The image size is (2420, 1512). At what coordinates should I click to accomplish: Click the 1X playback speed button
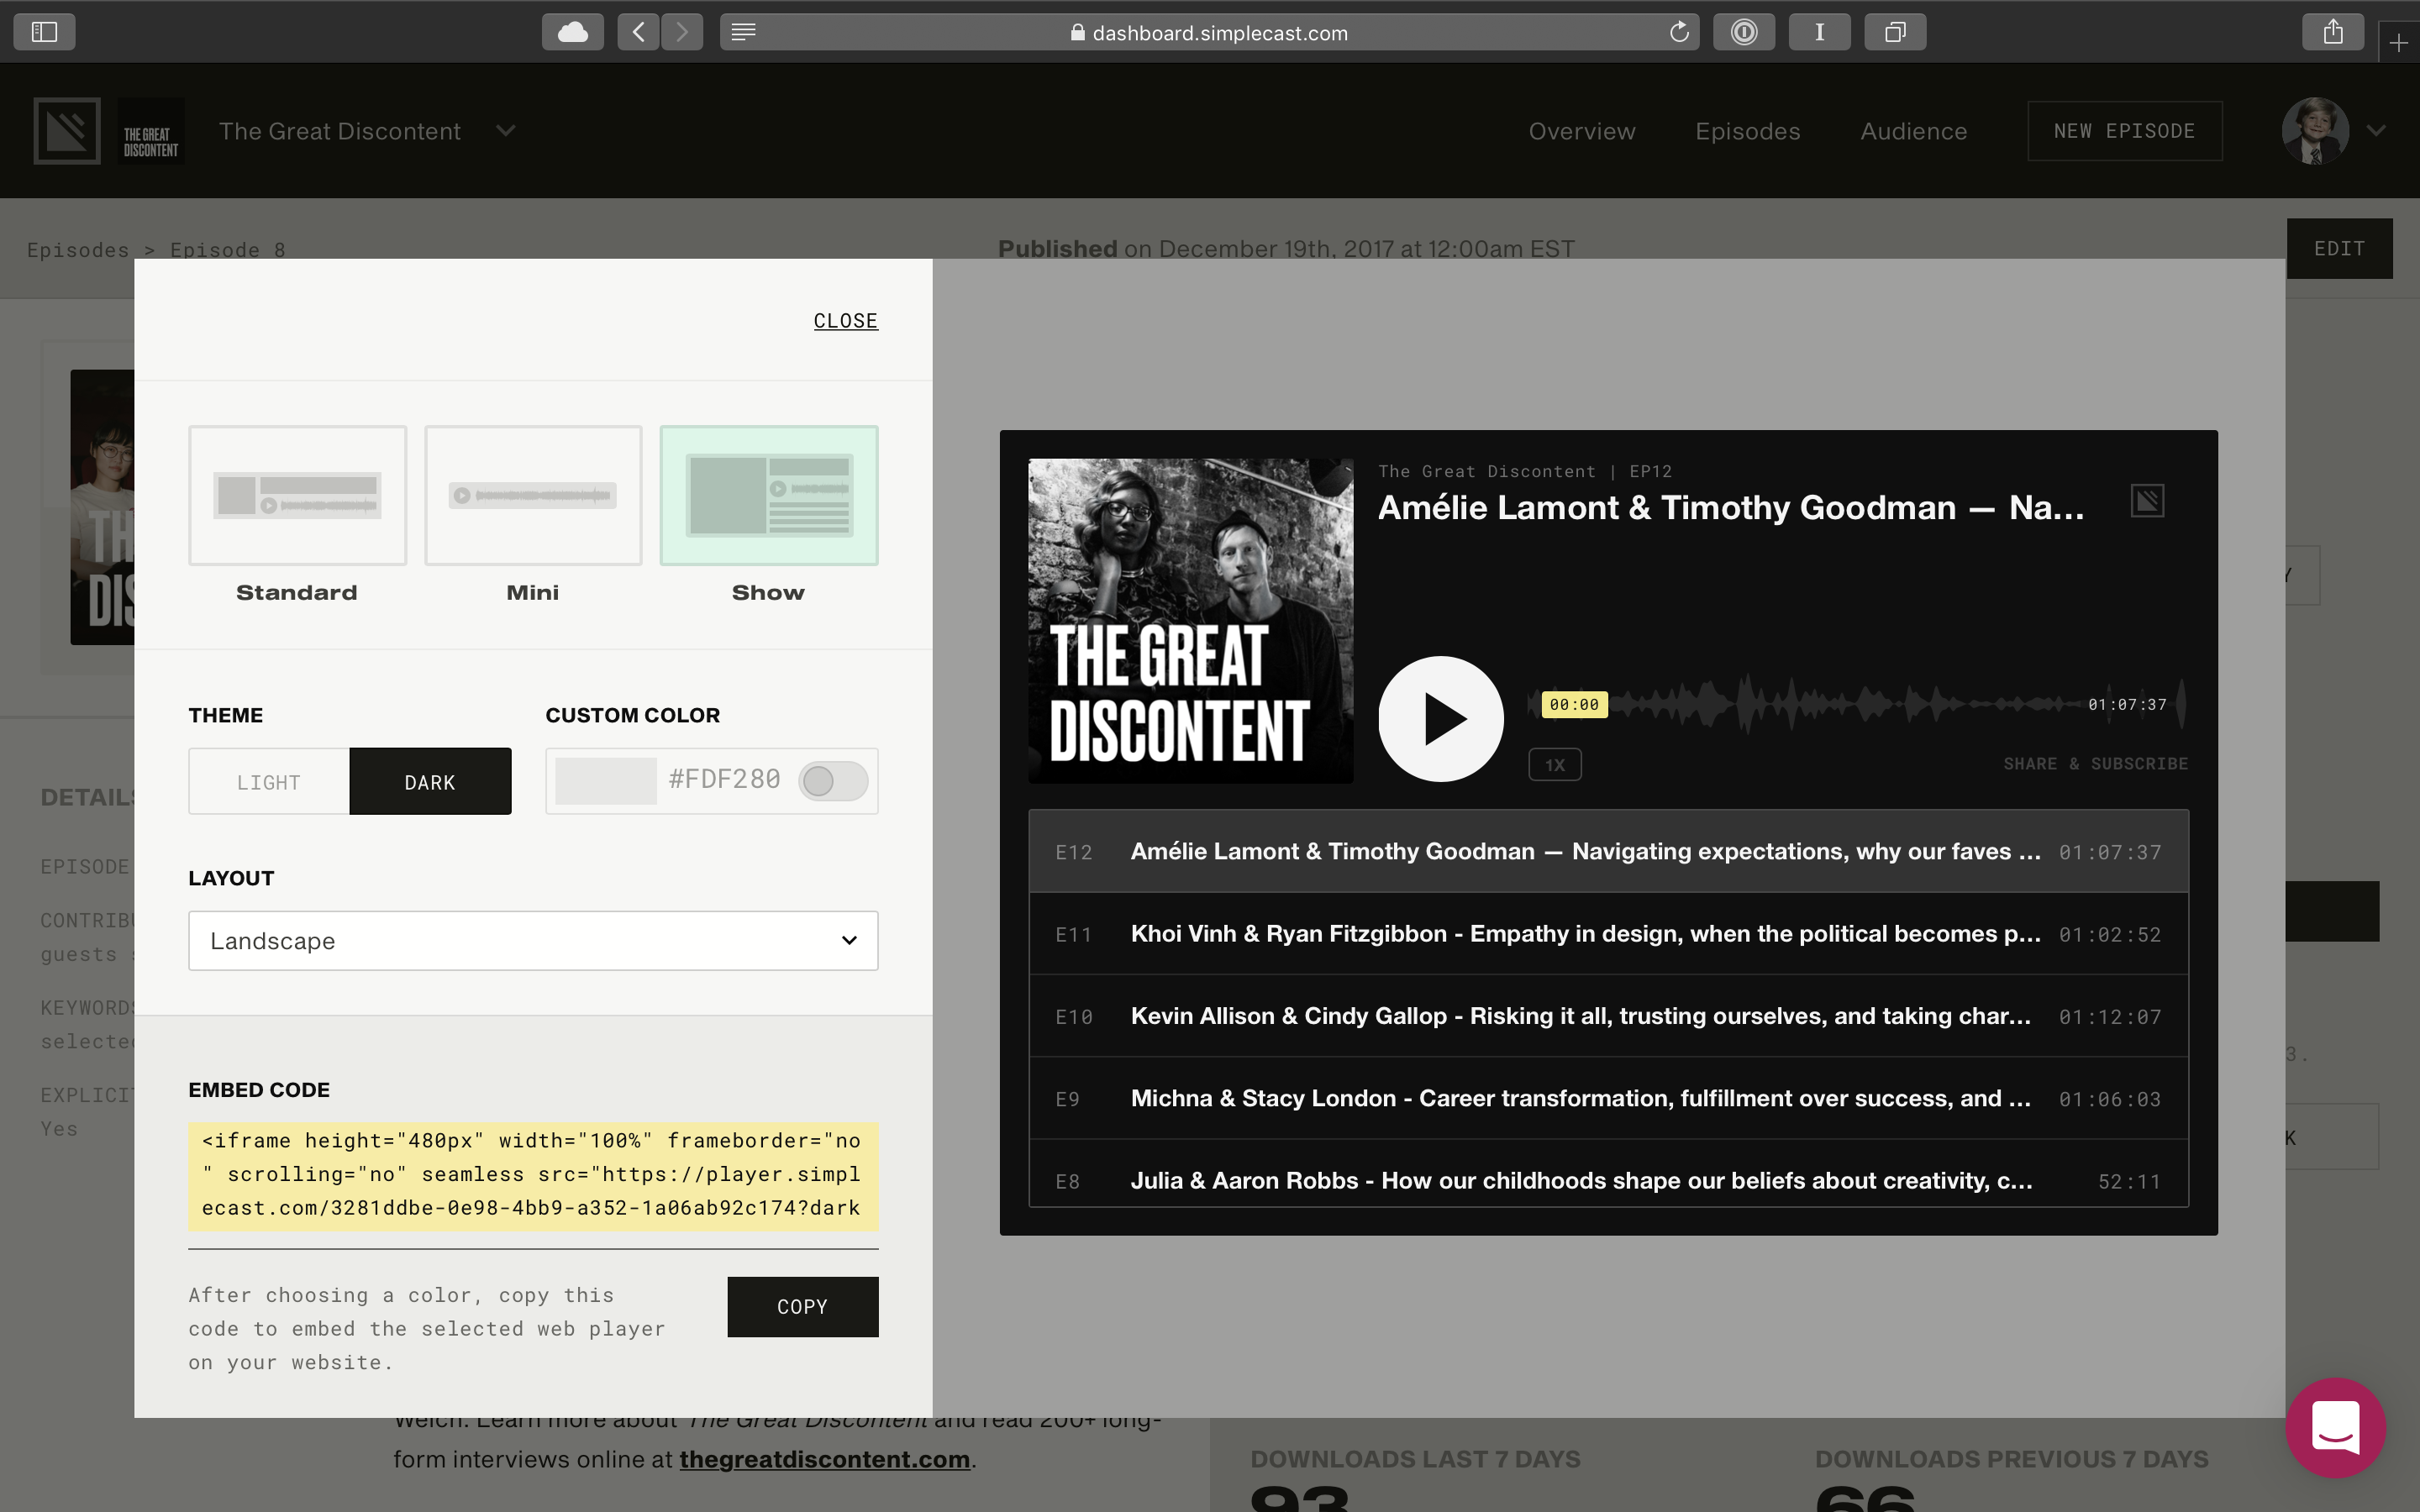tap(1554, 765)
